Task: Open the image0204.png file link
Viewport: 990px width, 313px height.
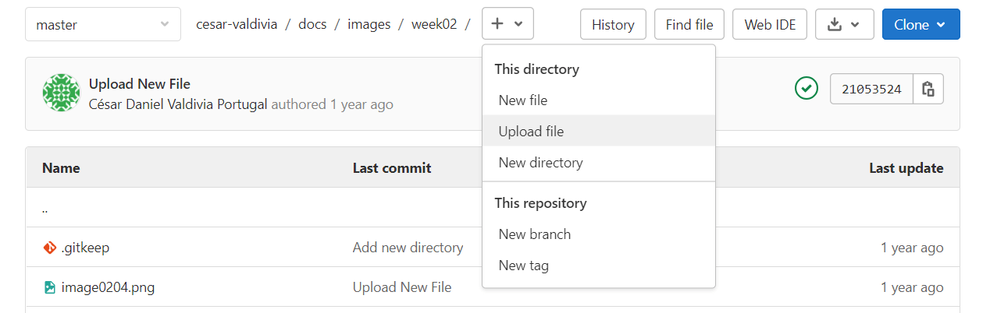Action: [108, 287]
